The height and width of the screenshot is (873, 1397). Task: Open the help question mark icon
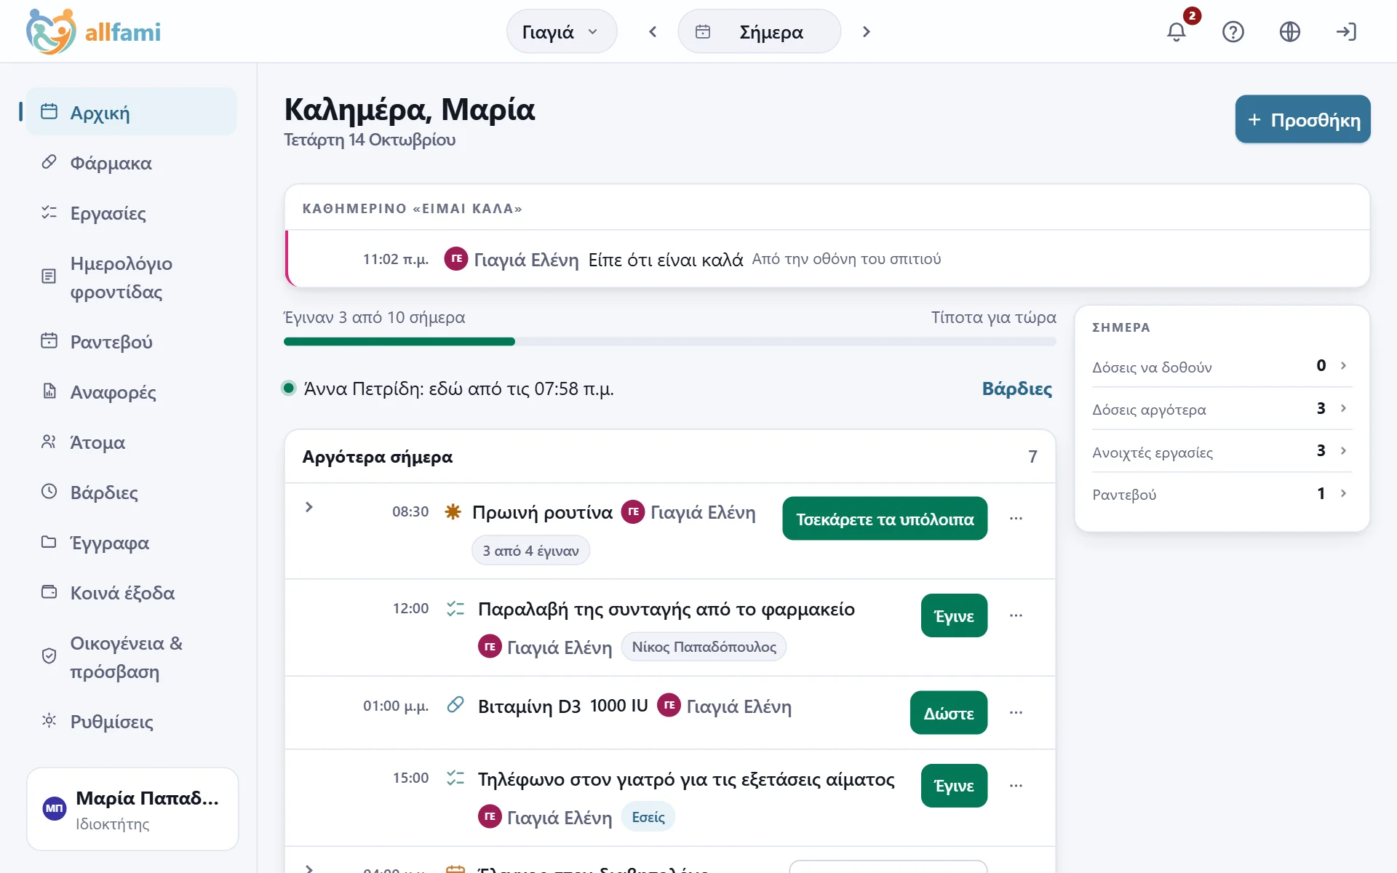(x=1233, y=32)
